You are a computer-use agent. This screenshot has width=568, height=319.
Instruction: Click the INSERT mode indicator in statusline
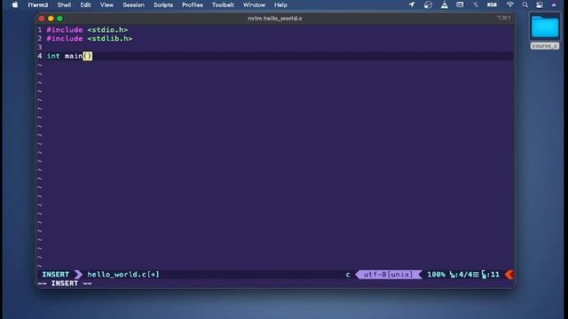click(55, 275)
